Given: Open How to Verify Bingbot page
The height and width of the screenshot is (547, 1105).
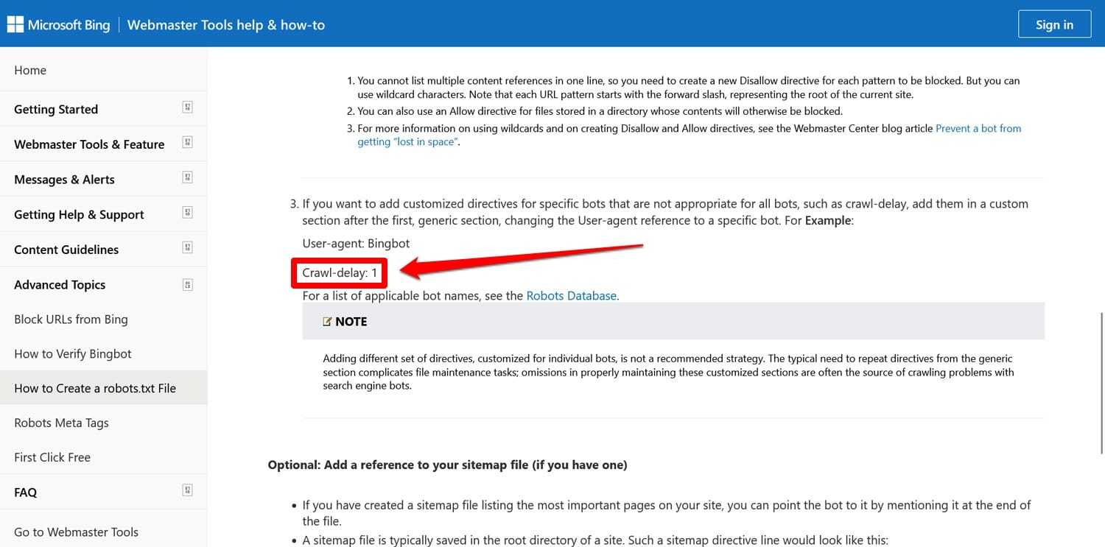Looking at the screenshot, I should (73, 354).
